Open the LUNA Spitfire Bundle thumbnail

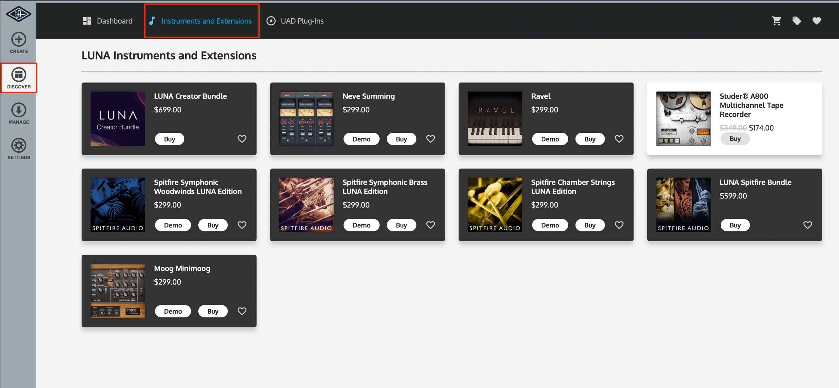683,205
